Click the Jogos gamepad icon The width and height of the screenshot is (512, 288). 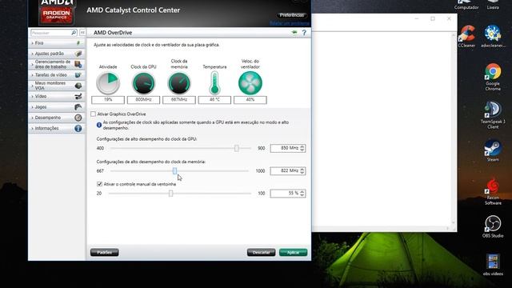[78, 106]
